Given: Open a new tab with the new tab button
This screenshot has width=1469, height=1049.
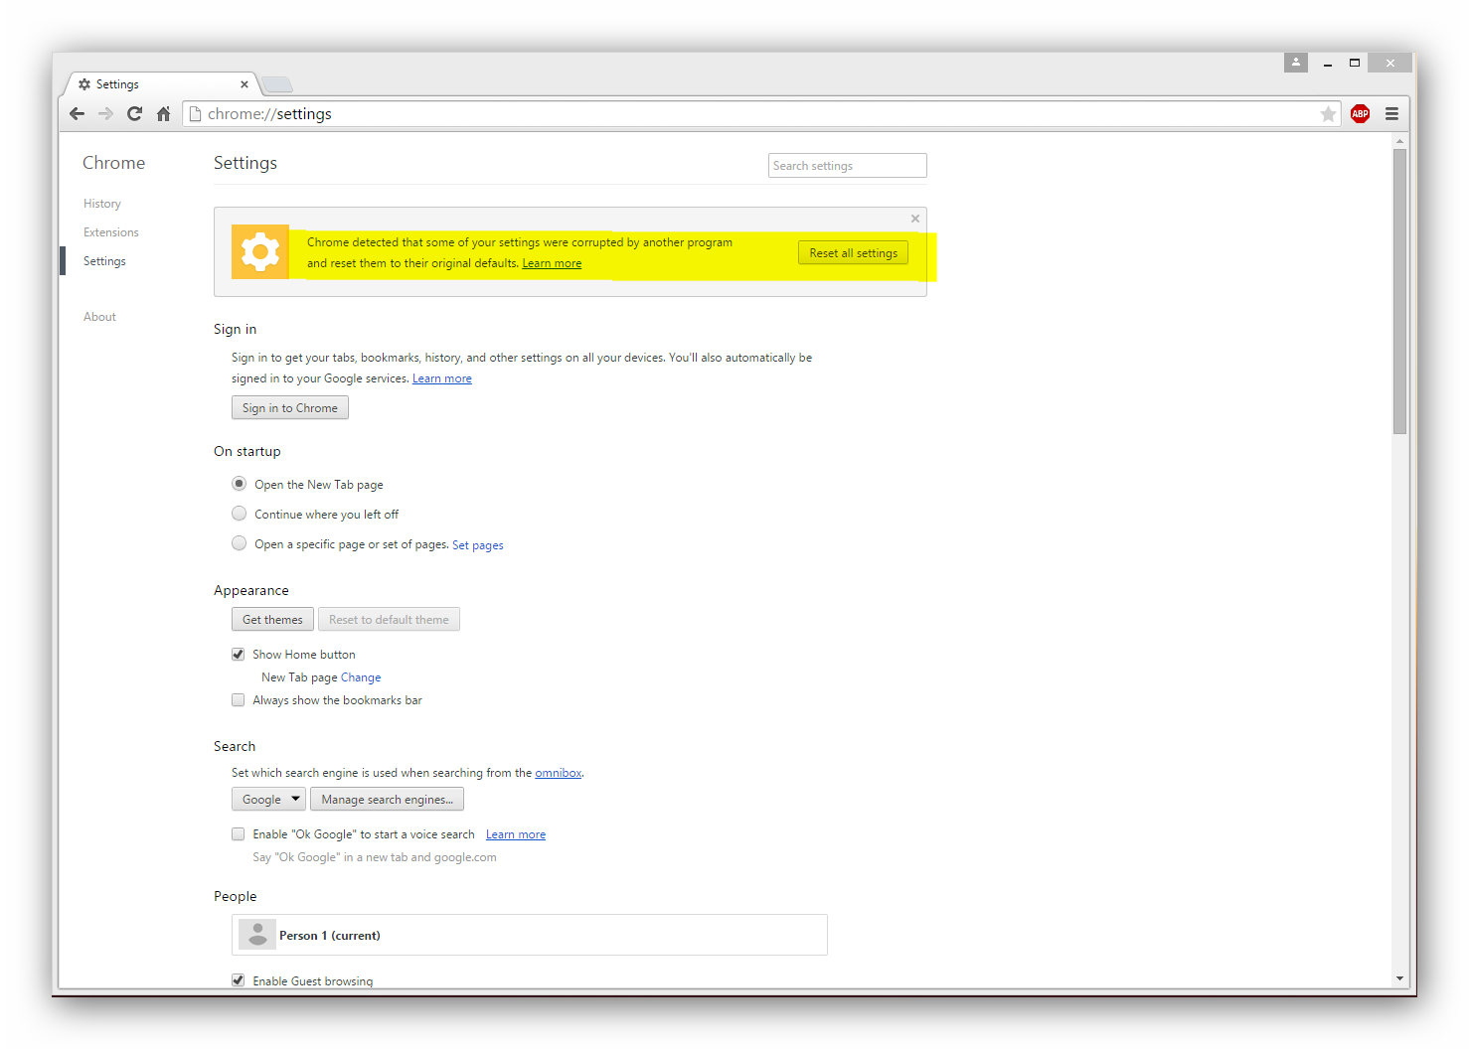Looking at the screenshot, I should (276, 84).
